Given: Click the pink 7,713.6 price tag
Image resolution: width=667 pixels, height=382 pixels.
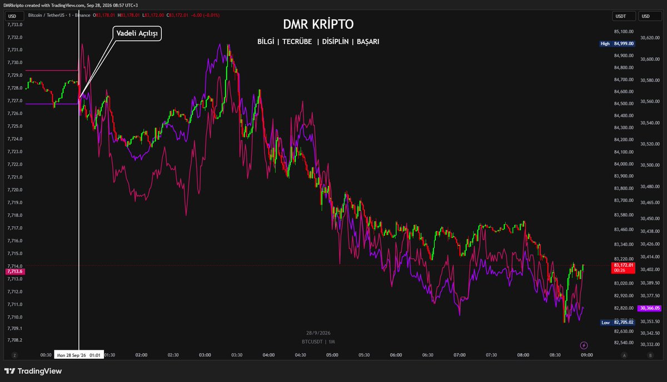Looking at the screenshot, I should [14, 271].
